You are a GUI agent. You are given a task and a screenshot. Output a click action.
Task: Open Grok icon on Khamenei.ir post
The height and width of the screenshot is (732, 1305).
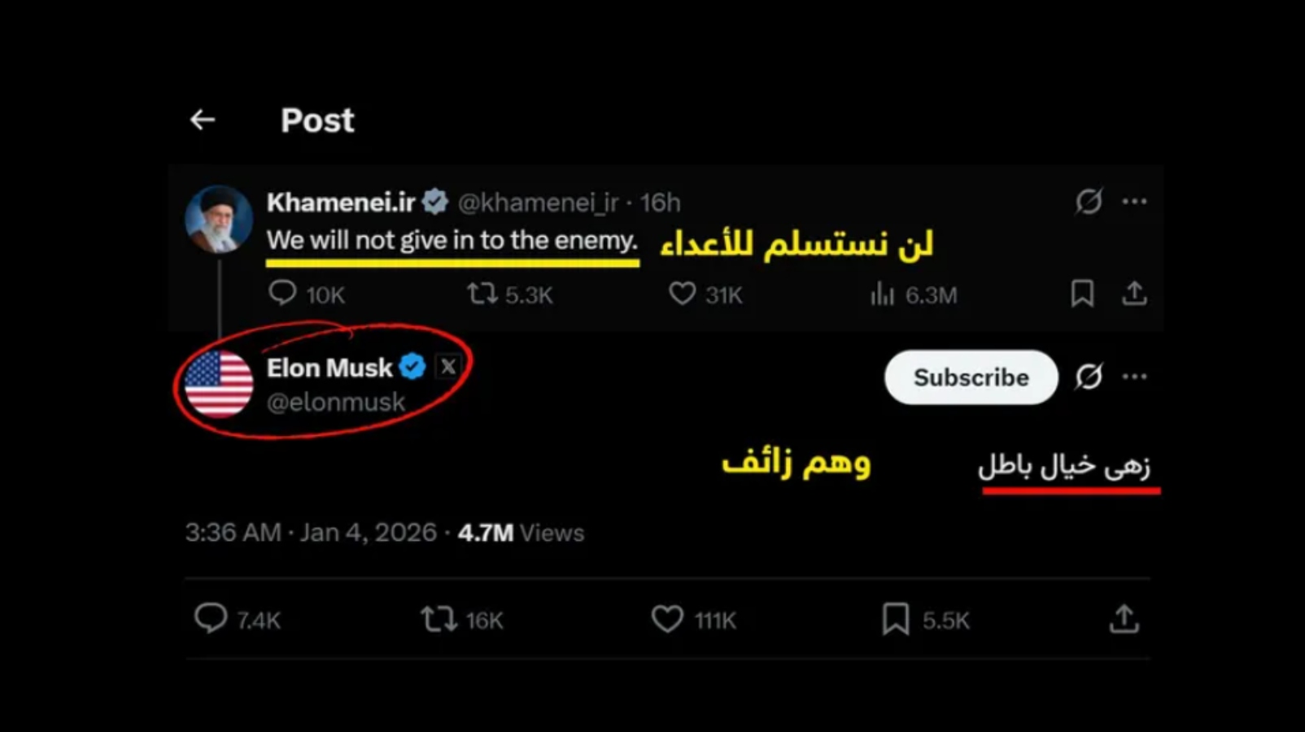pyautogui.click(x=1089, y=201)
